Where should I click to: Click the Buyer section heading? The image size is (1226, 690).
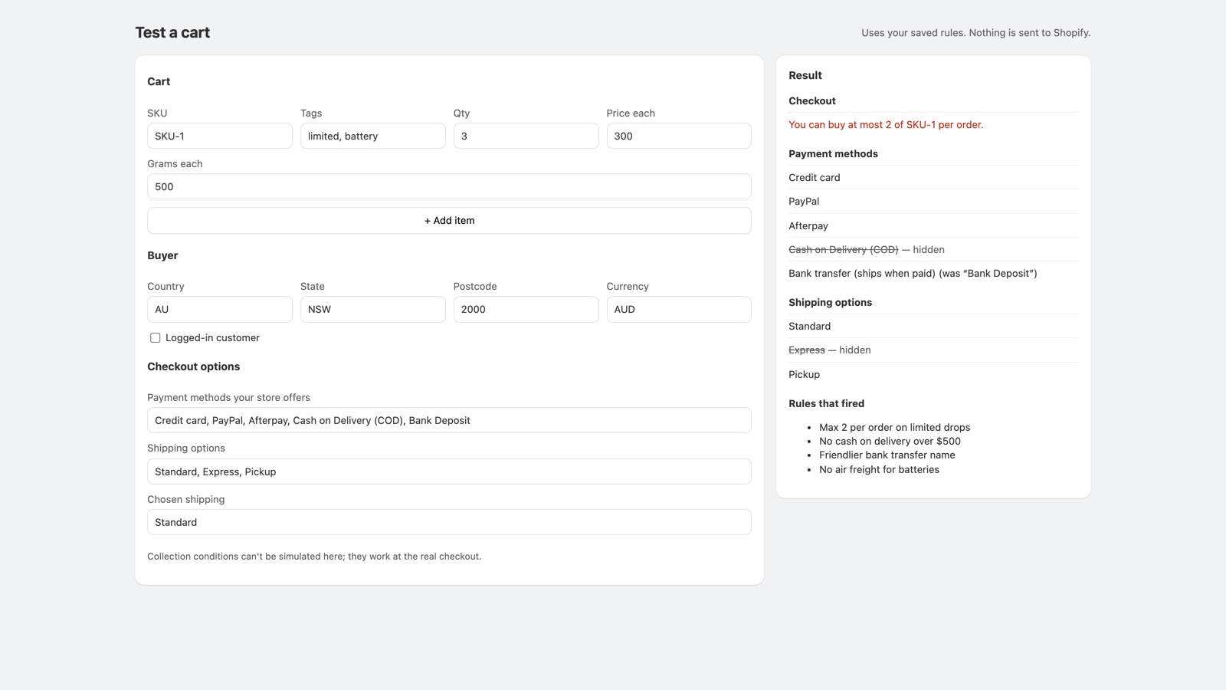(x=162, y=255)
